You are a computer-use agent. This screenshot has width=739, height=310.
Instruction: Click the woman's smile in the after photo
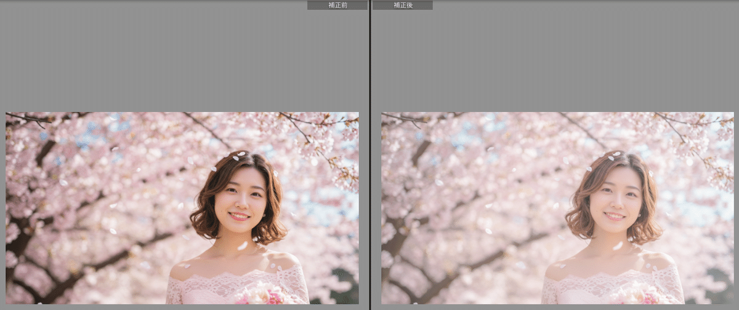click(x=614, y=216)
